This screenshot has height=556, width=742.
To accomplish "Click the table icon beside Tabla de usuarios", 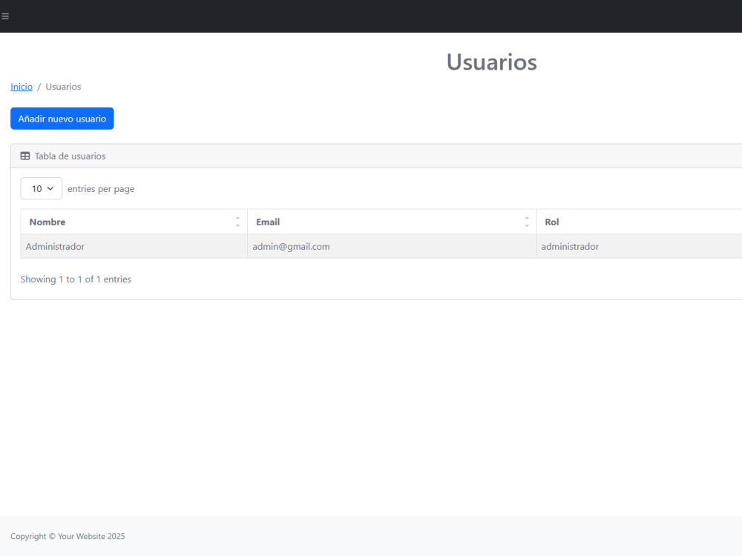I will tap(25, 156).
